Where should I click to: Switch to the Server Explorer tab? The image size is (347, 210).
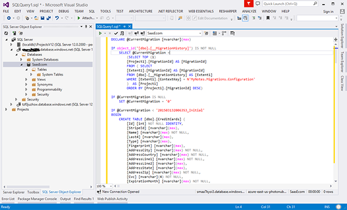click(14, 192)
